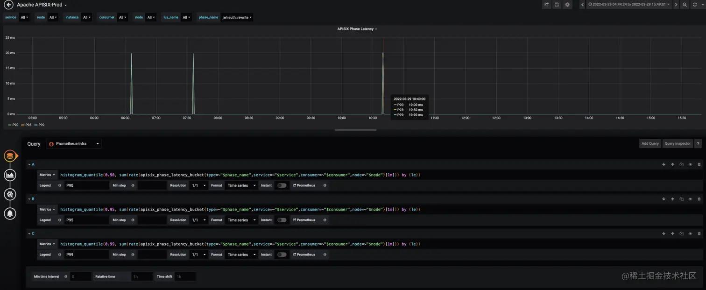
Task: Open the Query Inspector
Action: [678, 144]
